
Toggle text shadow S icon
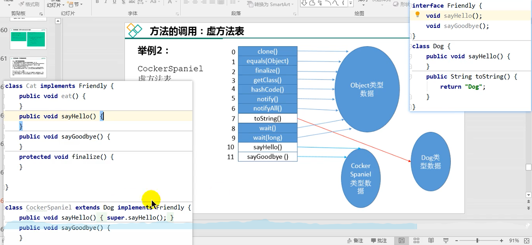123,2
